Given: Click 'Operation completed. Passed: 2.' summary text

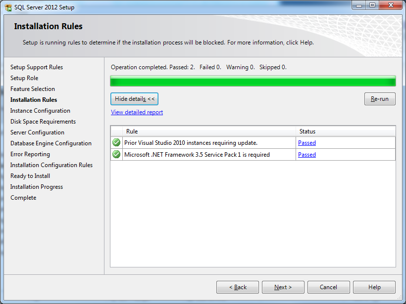Looking at the screenshot, I should coord(153,67).
